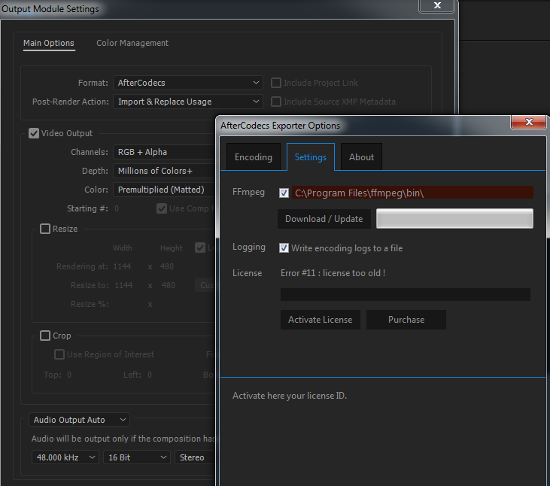The height and width of the screenshot is (486, 550).
Task: Disable writing encoding logs to a file
Action: [284, 248]
